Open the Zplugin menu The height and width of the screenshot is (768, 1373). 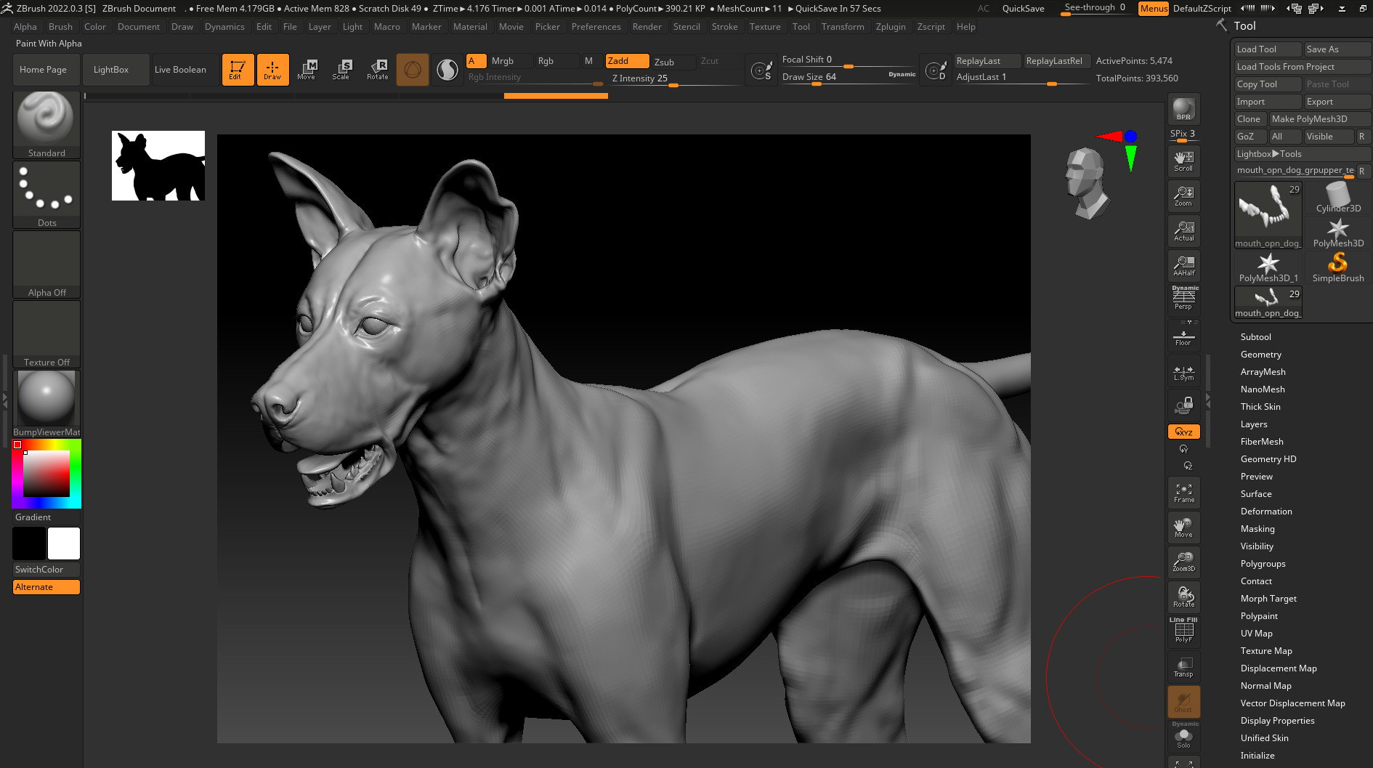[x=891, y=27]
